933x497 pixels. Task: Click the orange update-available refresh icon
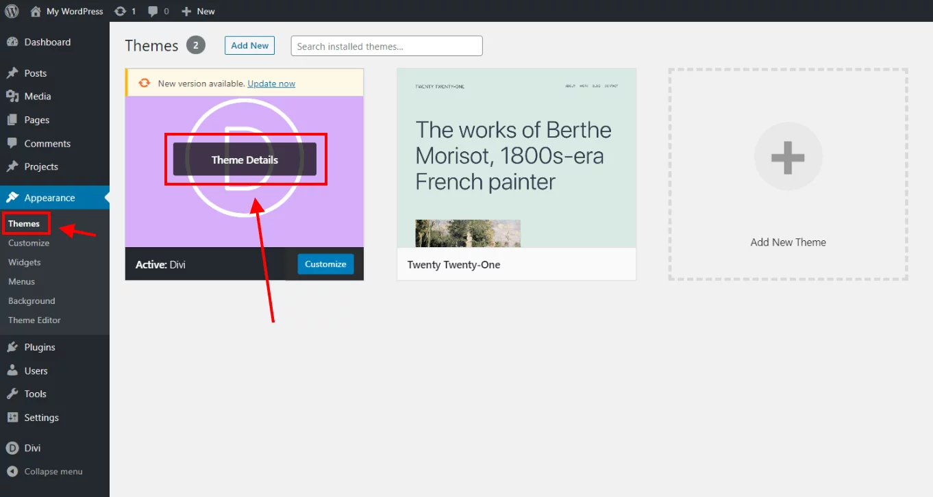[144, 83]
